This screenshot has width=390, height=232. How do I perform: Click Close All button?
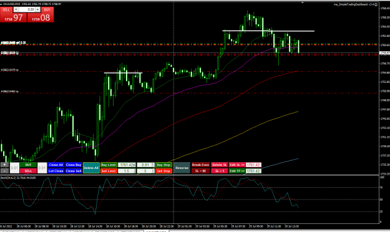(x=56, y=165)
